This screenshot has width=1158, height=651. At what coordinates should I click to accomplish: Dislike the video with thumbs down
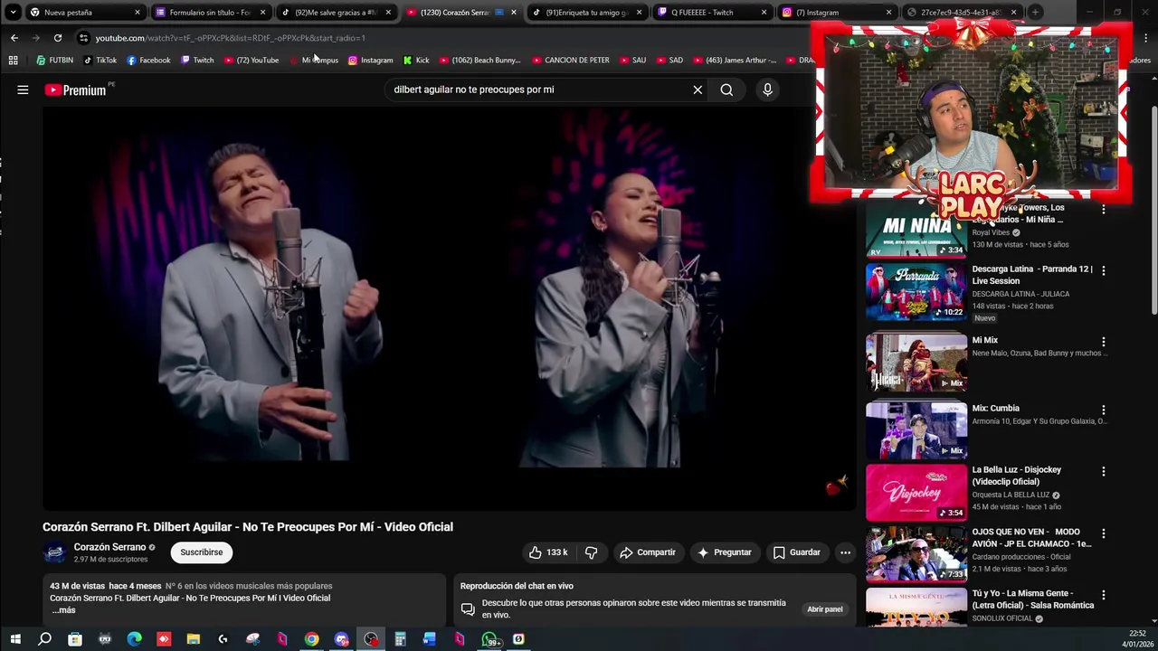pyautogui.click(x=591, y=552)
